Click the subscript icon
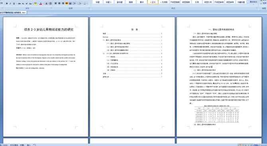The height and width of the screenshot is (146, 267). [x=23, y=4]
